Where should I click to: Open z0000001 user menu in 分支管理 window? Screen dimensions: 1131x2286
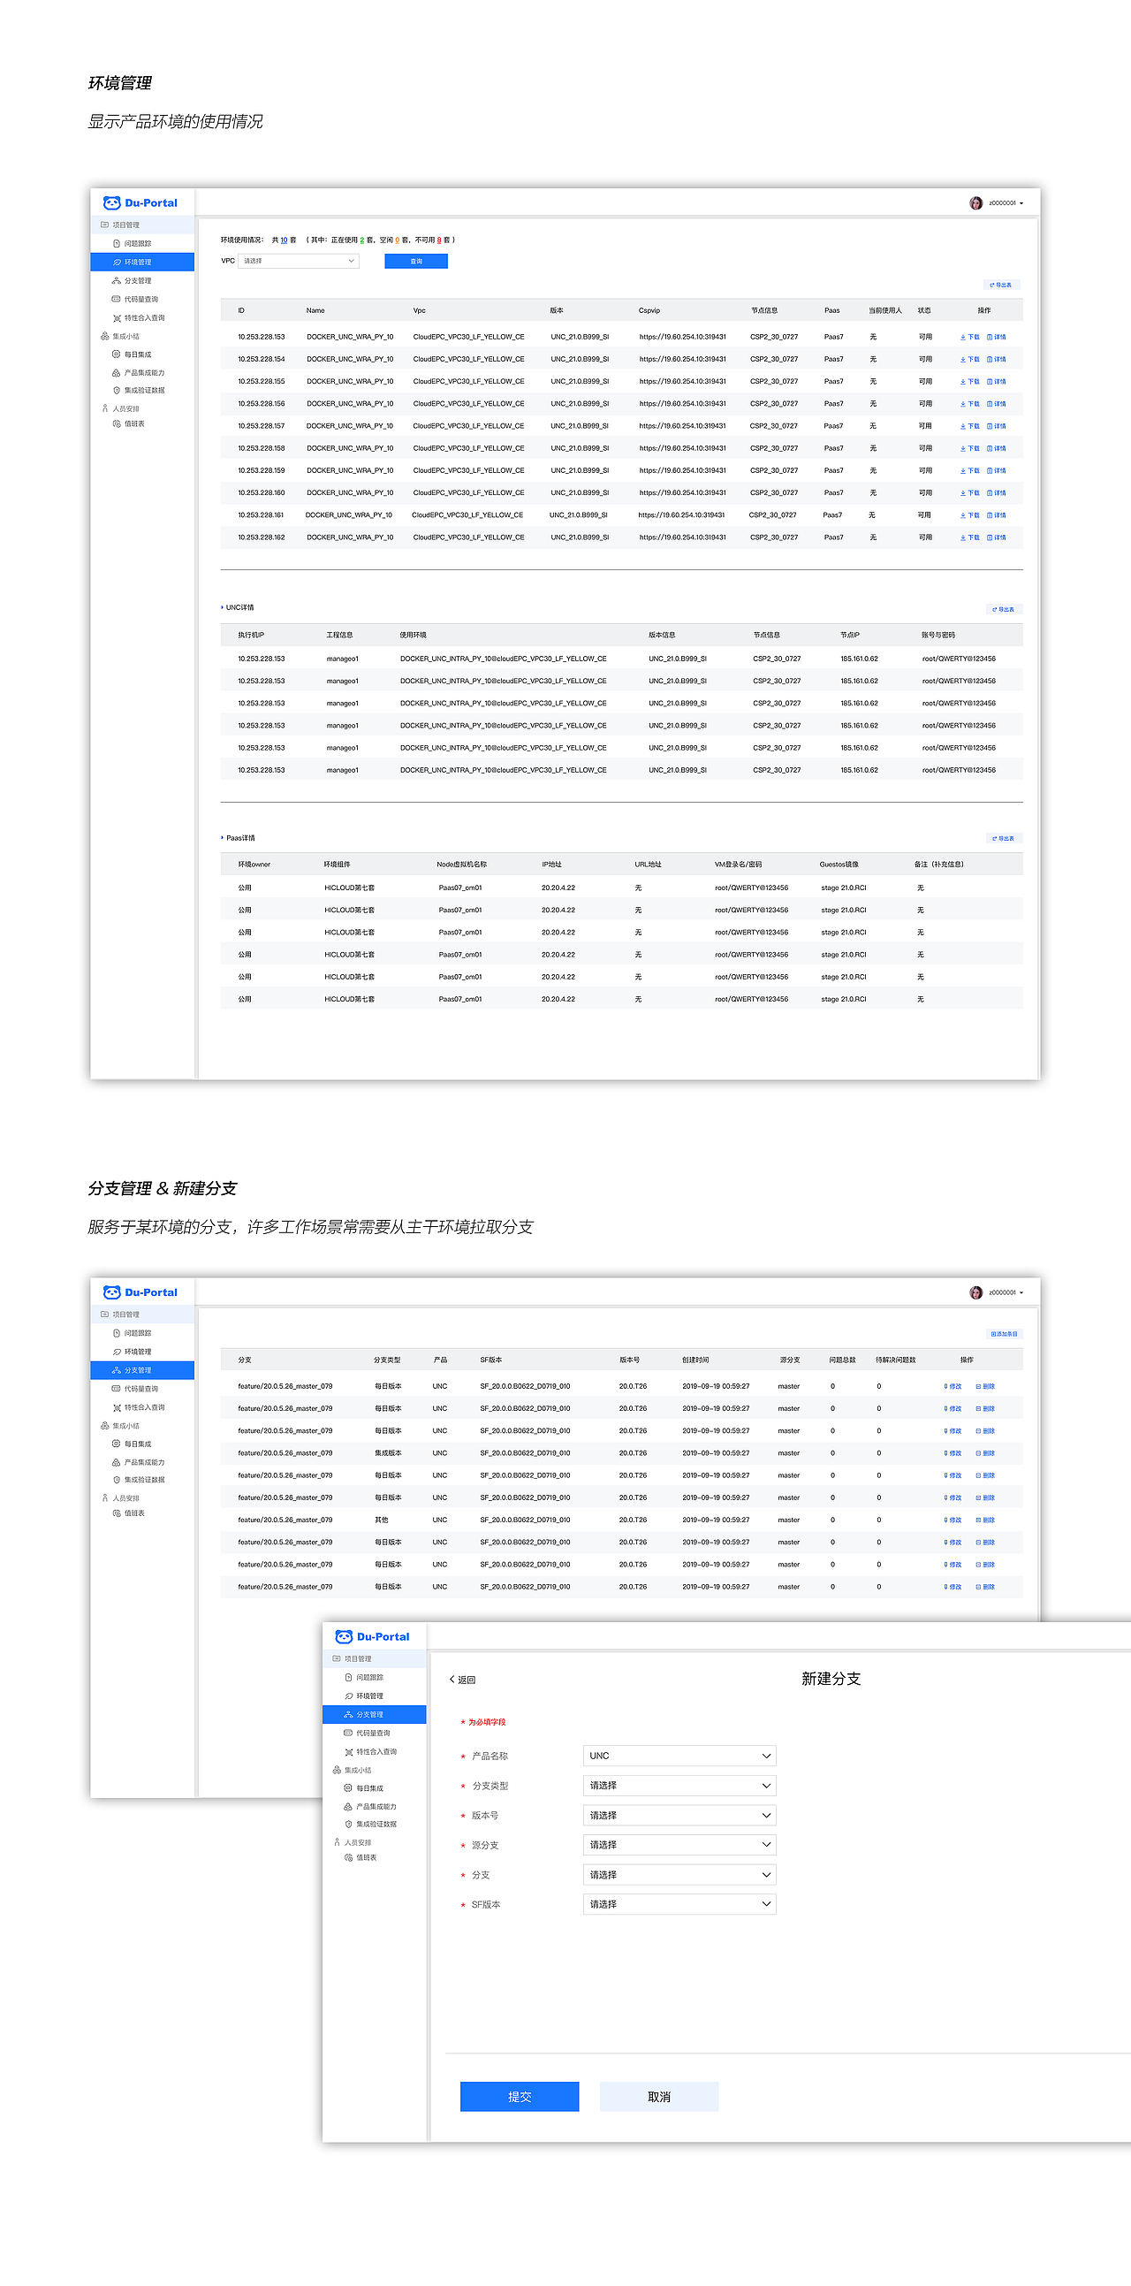[1006, 1293]
